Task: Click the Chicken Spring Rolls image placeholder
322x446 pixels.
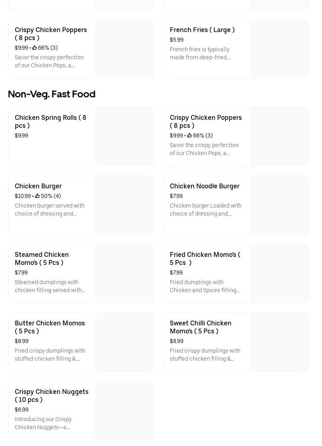Action: [x=124, y=137]
